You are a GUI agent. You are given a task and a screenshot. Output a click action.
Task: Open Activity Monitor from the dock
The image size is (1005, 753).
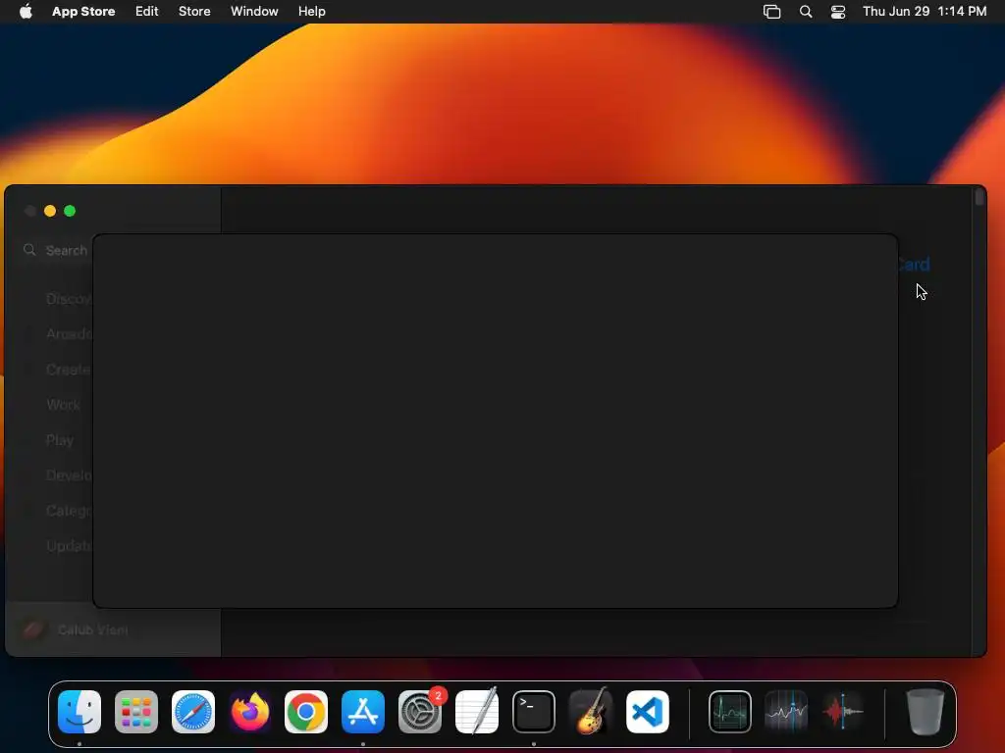point(730,712)
